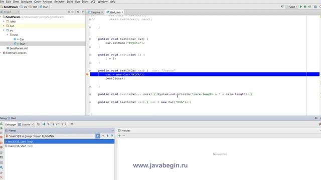The height and width of the screenshot is (180, 321).
Task: Open the thread selector dropdown arrow
Action: click(x=98, y=136)
